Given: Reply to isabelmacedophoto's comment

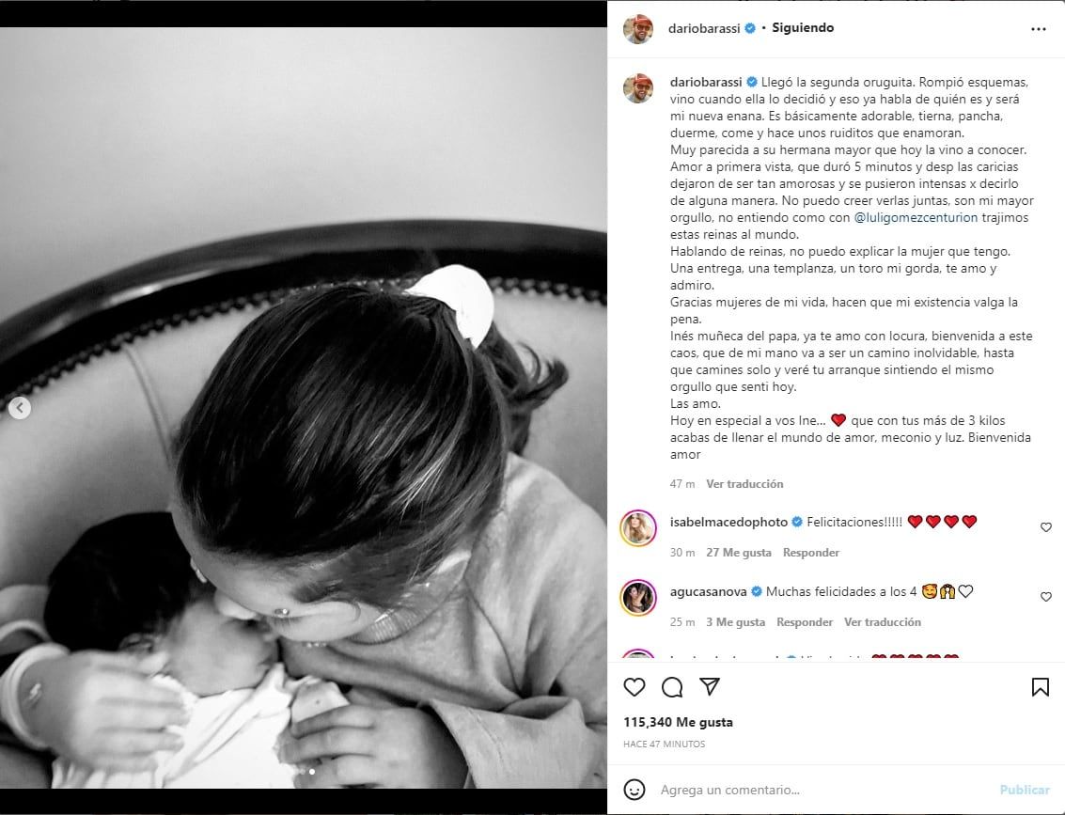Looking at the screenshot, I should [x=811, y=552].
